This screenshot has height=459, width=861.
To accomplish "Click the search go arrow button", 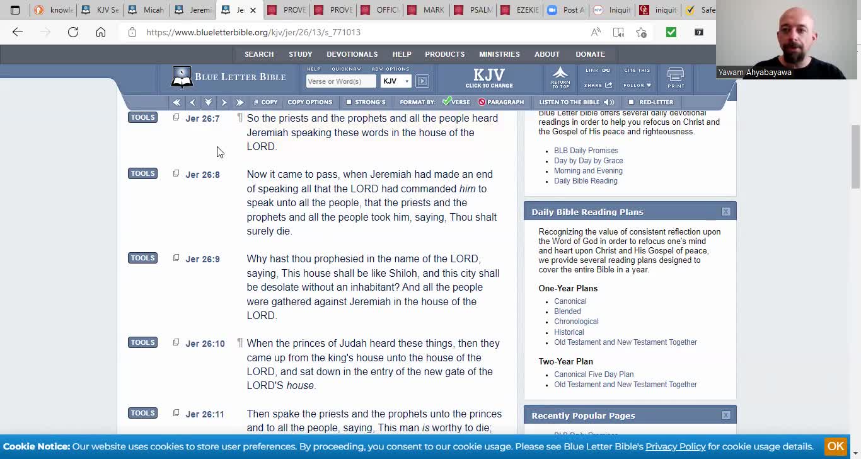I will tap(422, 81).
